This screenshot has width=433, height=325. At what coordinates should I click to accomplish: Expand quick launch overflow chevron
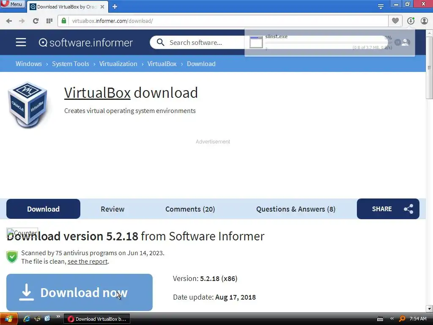click(58, 317)
